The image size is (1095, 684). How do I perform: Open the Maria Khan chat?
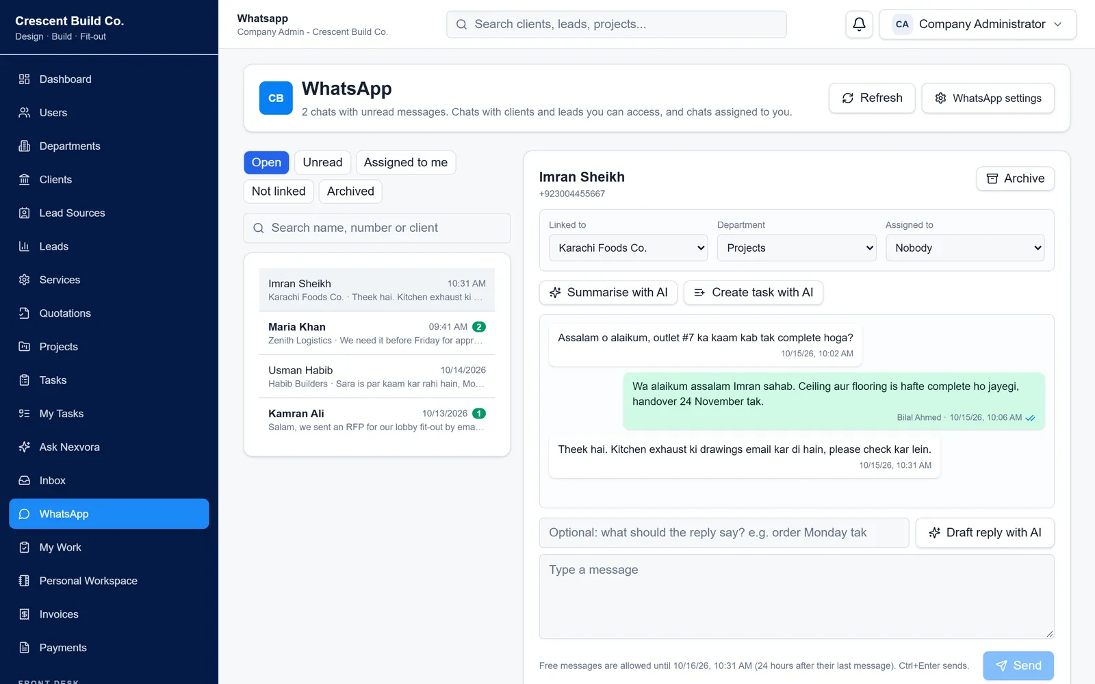click(377, 333)
